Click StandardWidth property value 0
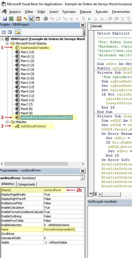132x258 pixels. (x=64, y=238)
